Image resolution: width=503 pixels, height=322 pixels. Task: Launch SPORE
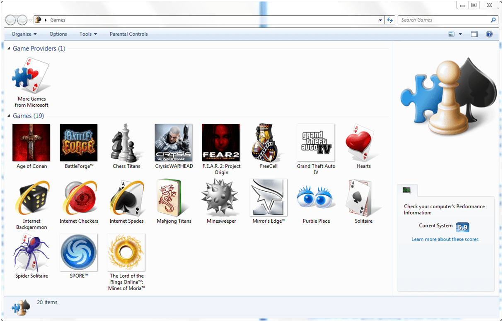(x=79, y=252)
